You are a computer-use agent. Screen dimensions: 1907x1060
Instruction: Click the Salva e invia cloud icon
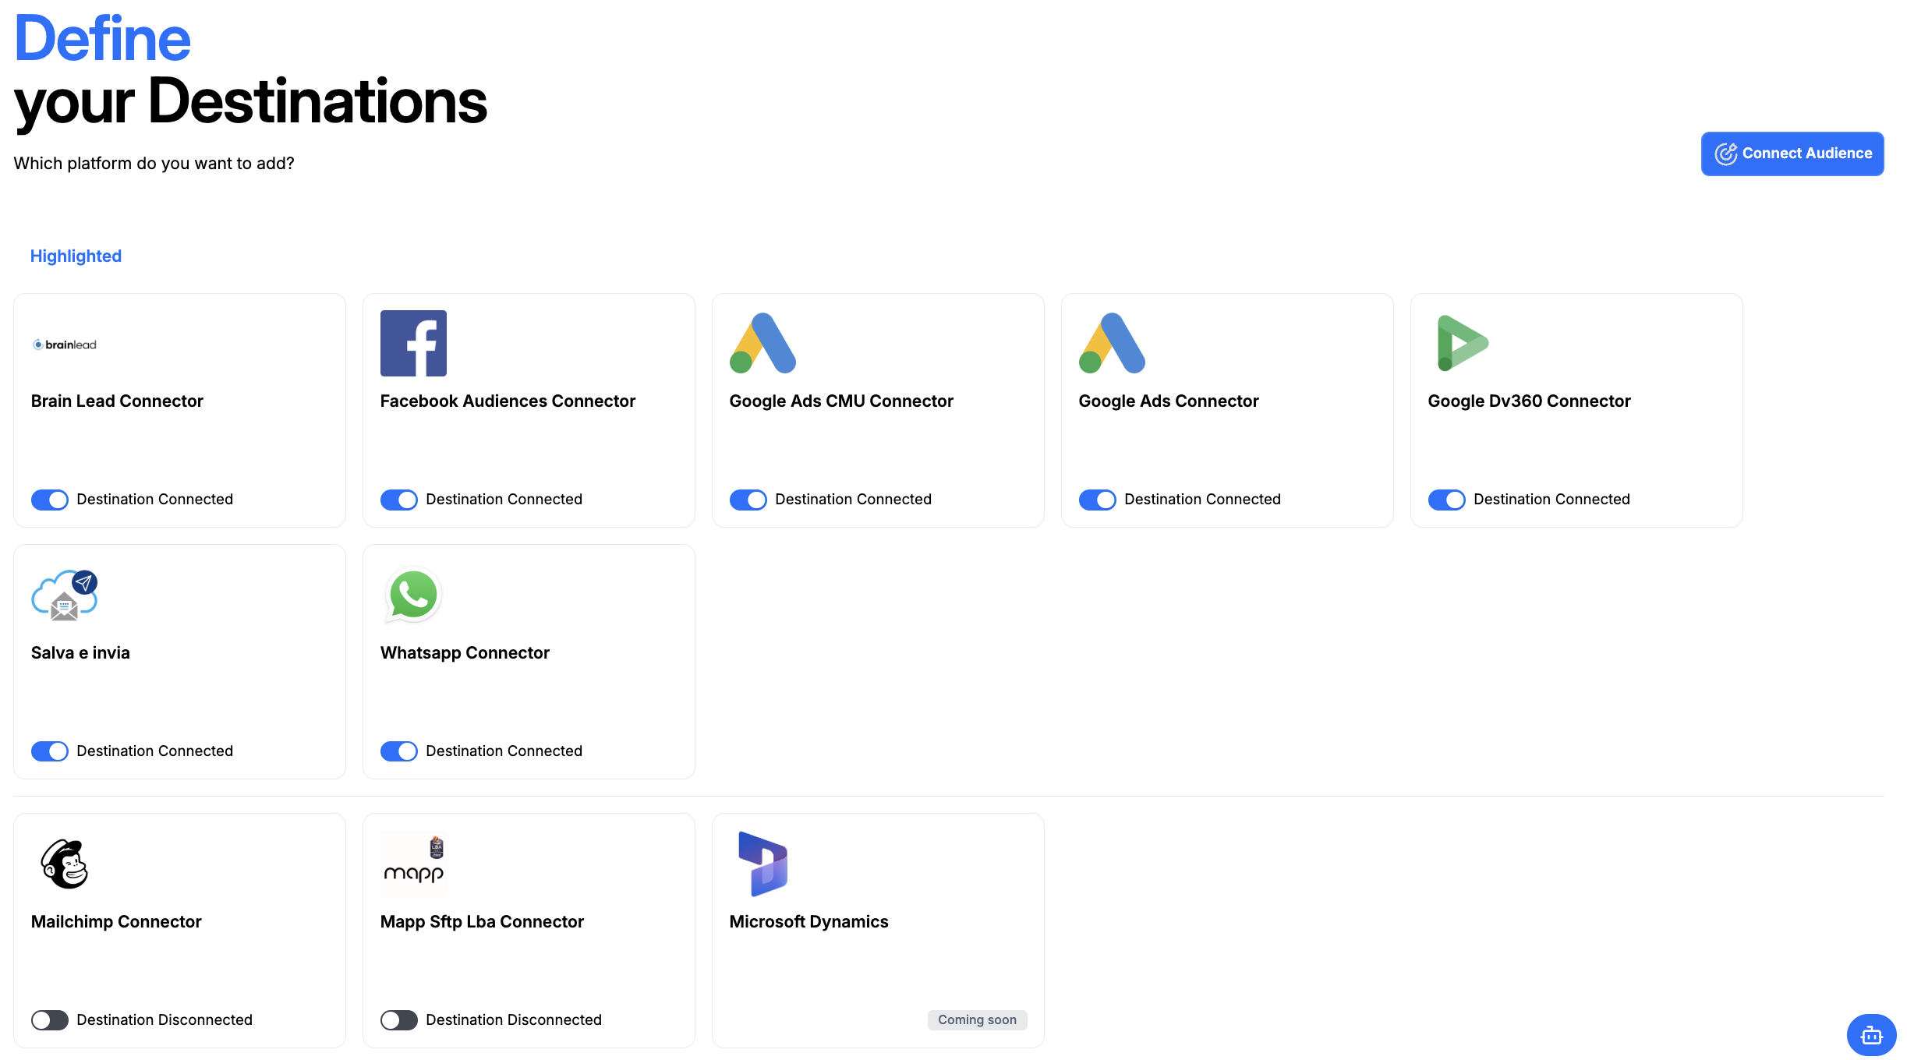[x=65, y=595]
